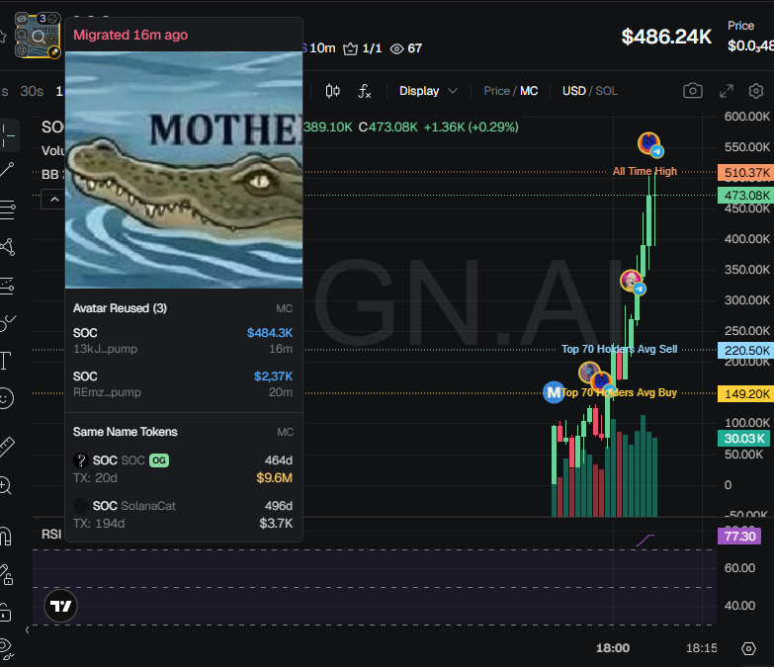Click the crown 1/1 indicator

pos(363,48)
